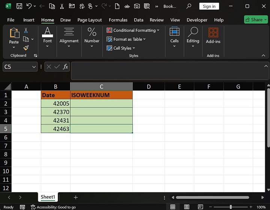Image resolution: width=270 pixels, height=210 pixels.
Task: Click the green Share button
Action: 256,20
